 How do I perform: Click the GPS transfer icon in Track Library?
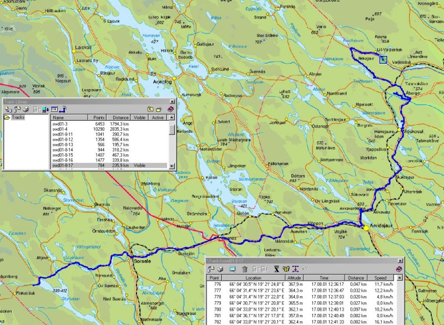point(63,109)
